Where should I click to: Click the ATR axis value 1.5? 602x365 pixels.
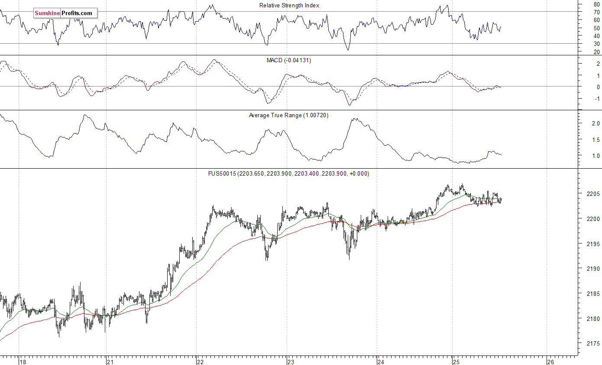596,140
